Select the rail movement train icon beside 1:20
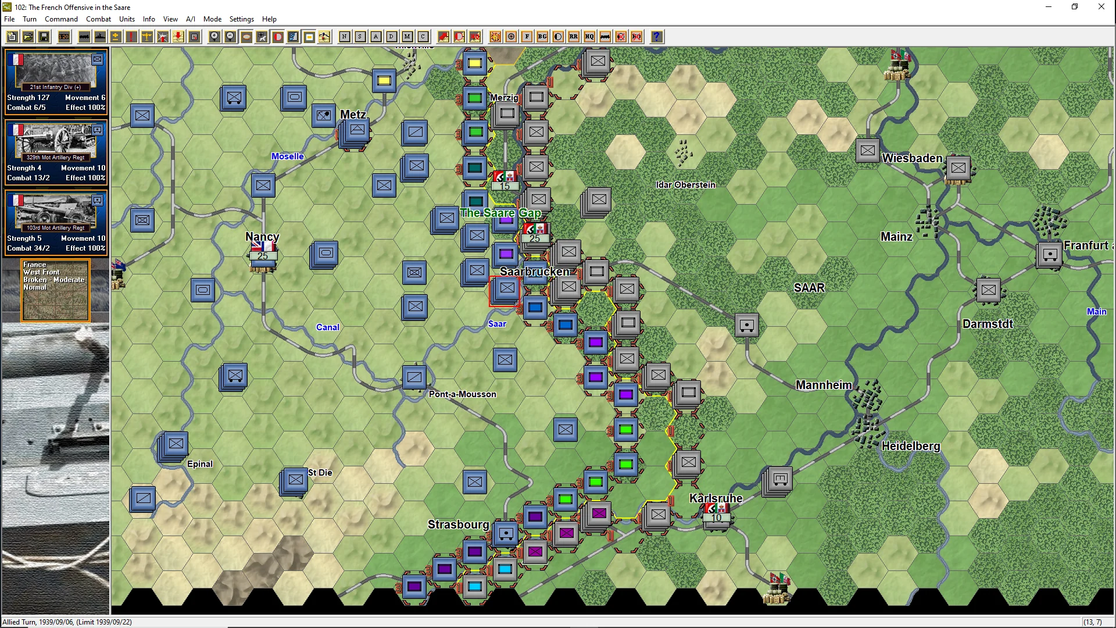This screenshot has height=628, width=1116. tap(84, 37)
